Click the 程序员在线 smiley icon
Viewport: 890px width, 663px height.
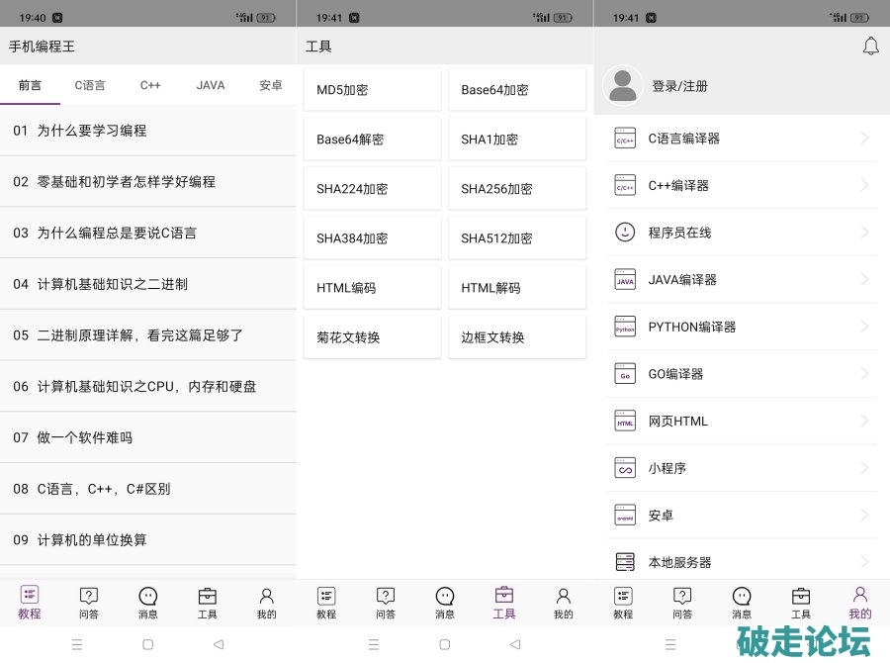[x=625, y=233]
